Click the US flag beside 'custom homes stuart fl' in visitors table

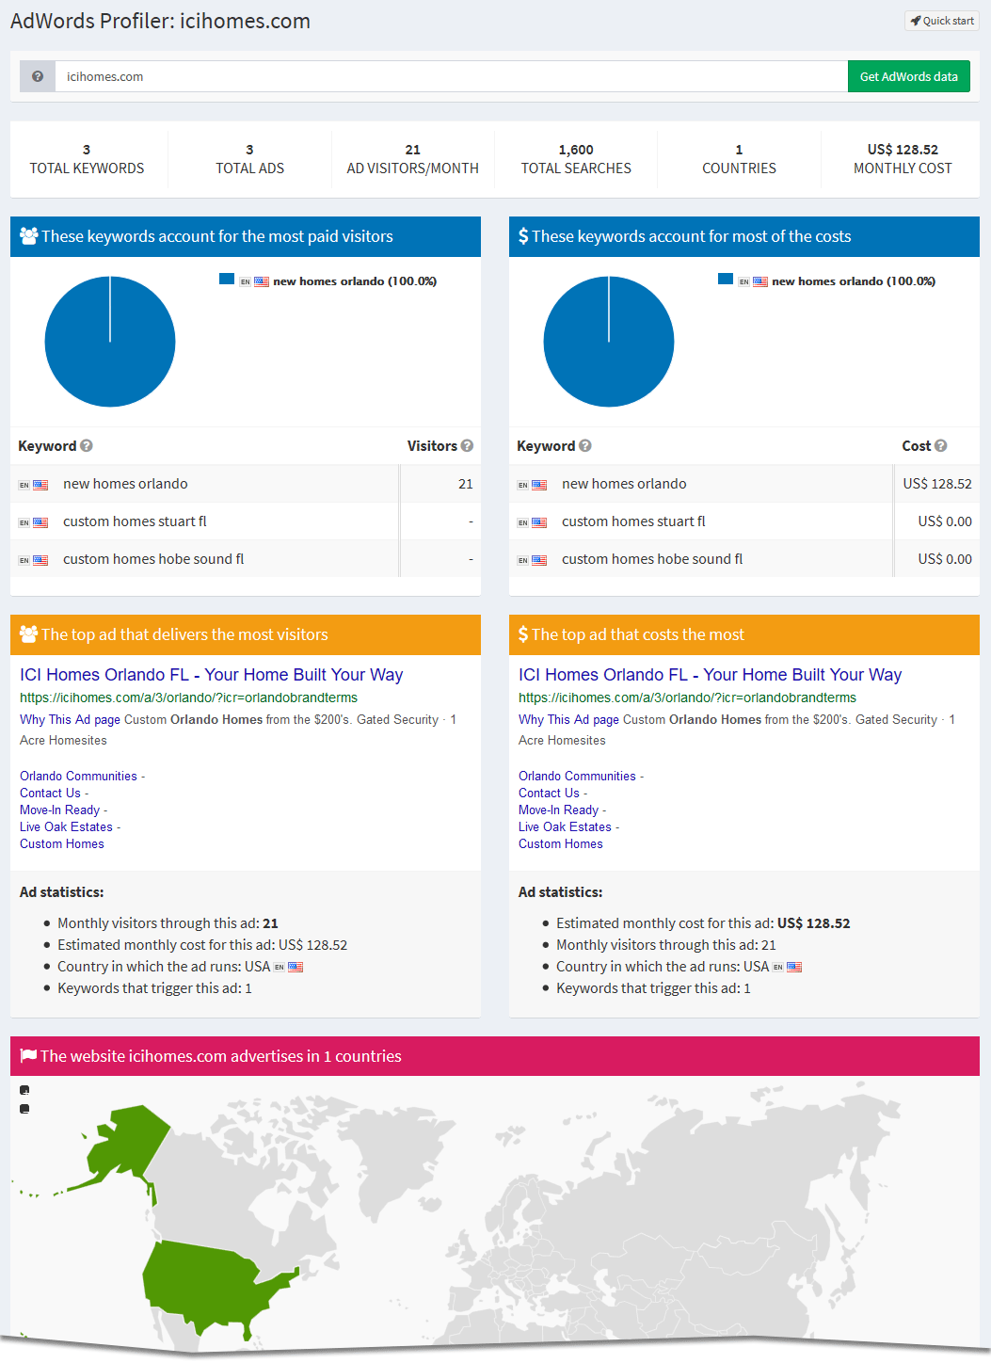40,522
